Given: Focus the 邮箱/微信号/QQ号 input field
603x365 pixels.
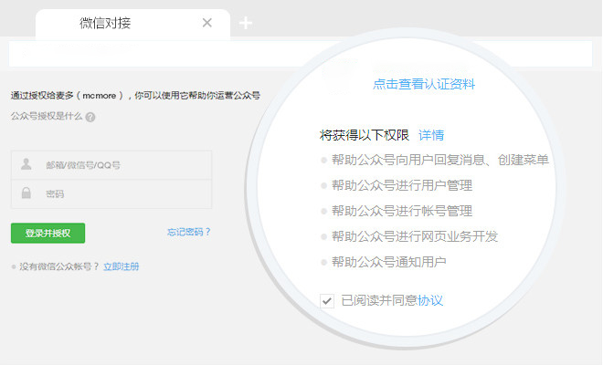Looking at the screenshot, I should (111, 165).
